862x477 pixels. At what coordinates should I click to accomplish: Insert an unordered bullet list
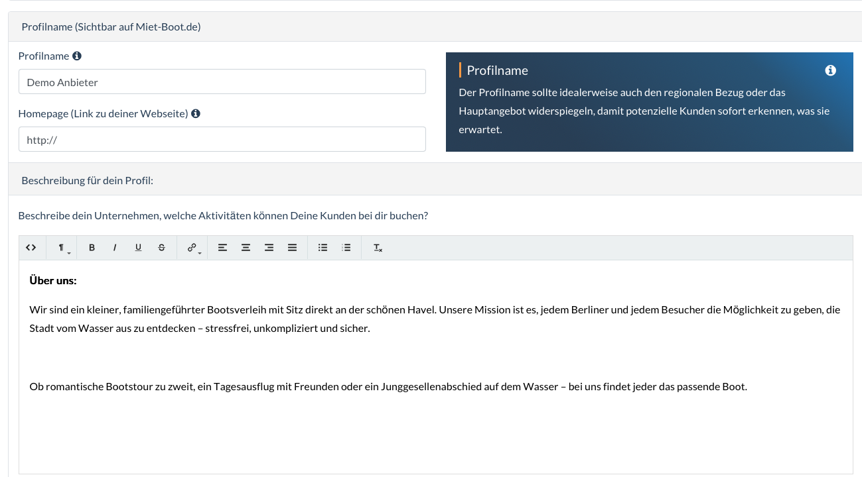(323, 248)
